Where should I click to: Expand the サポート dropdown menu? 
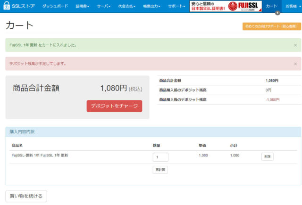176,6
